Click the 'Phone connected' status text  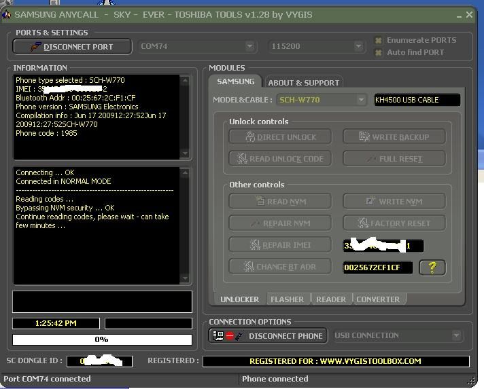click(x=275, y=379)
